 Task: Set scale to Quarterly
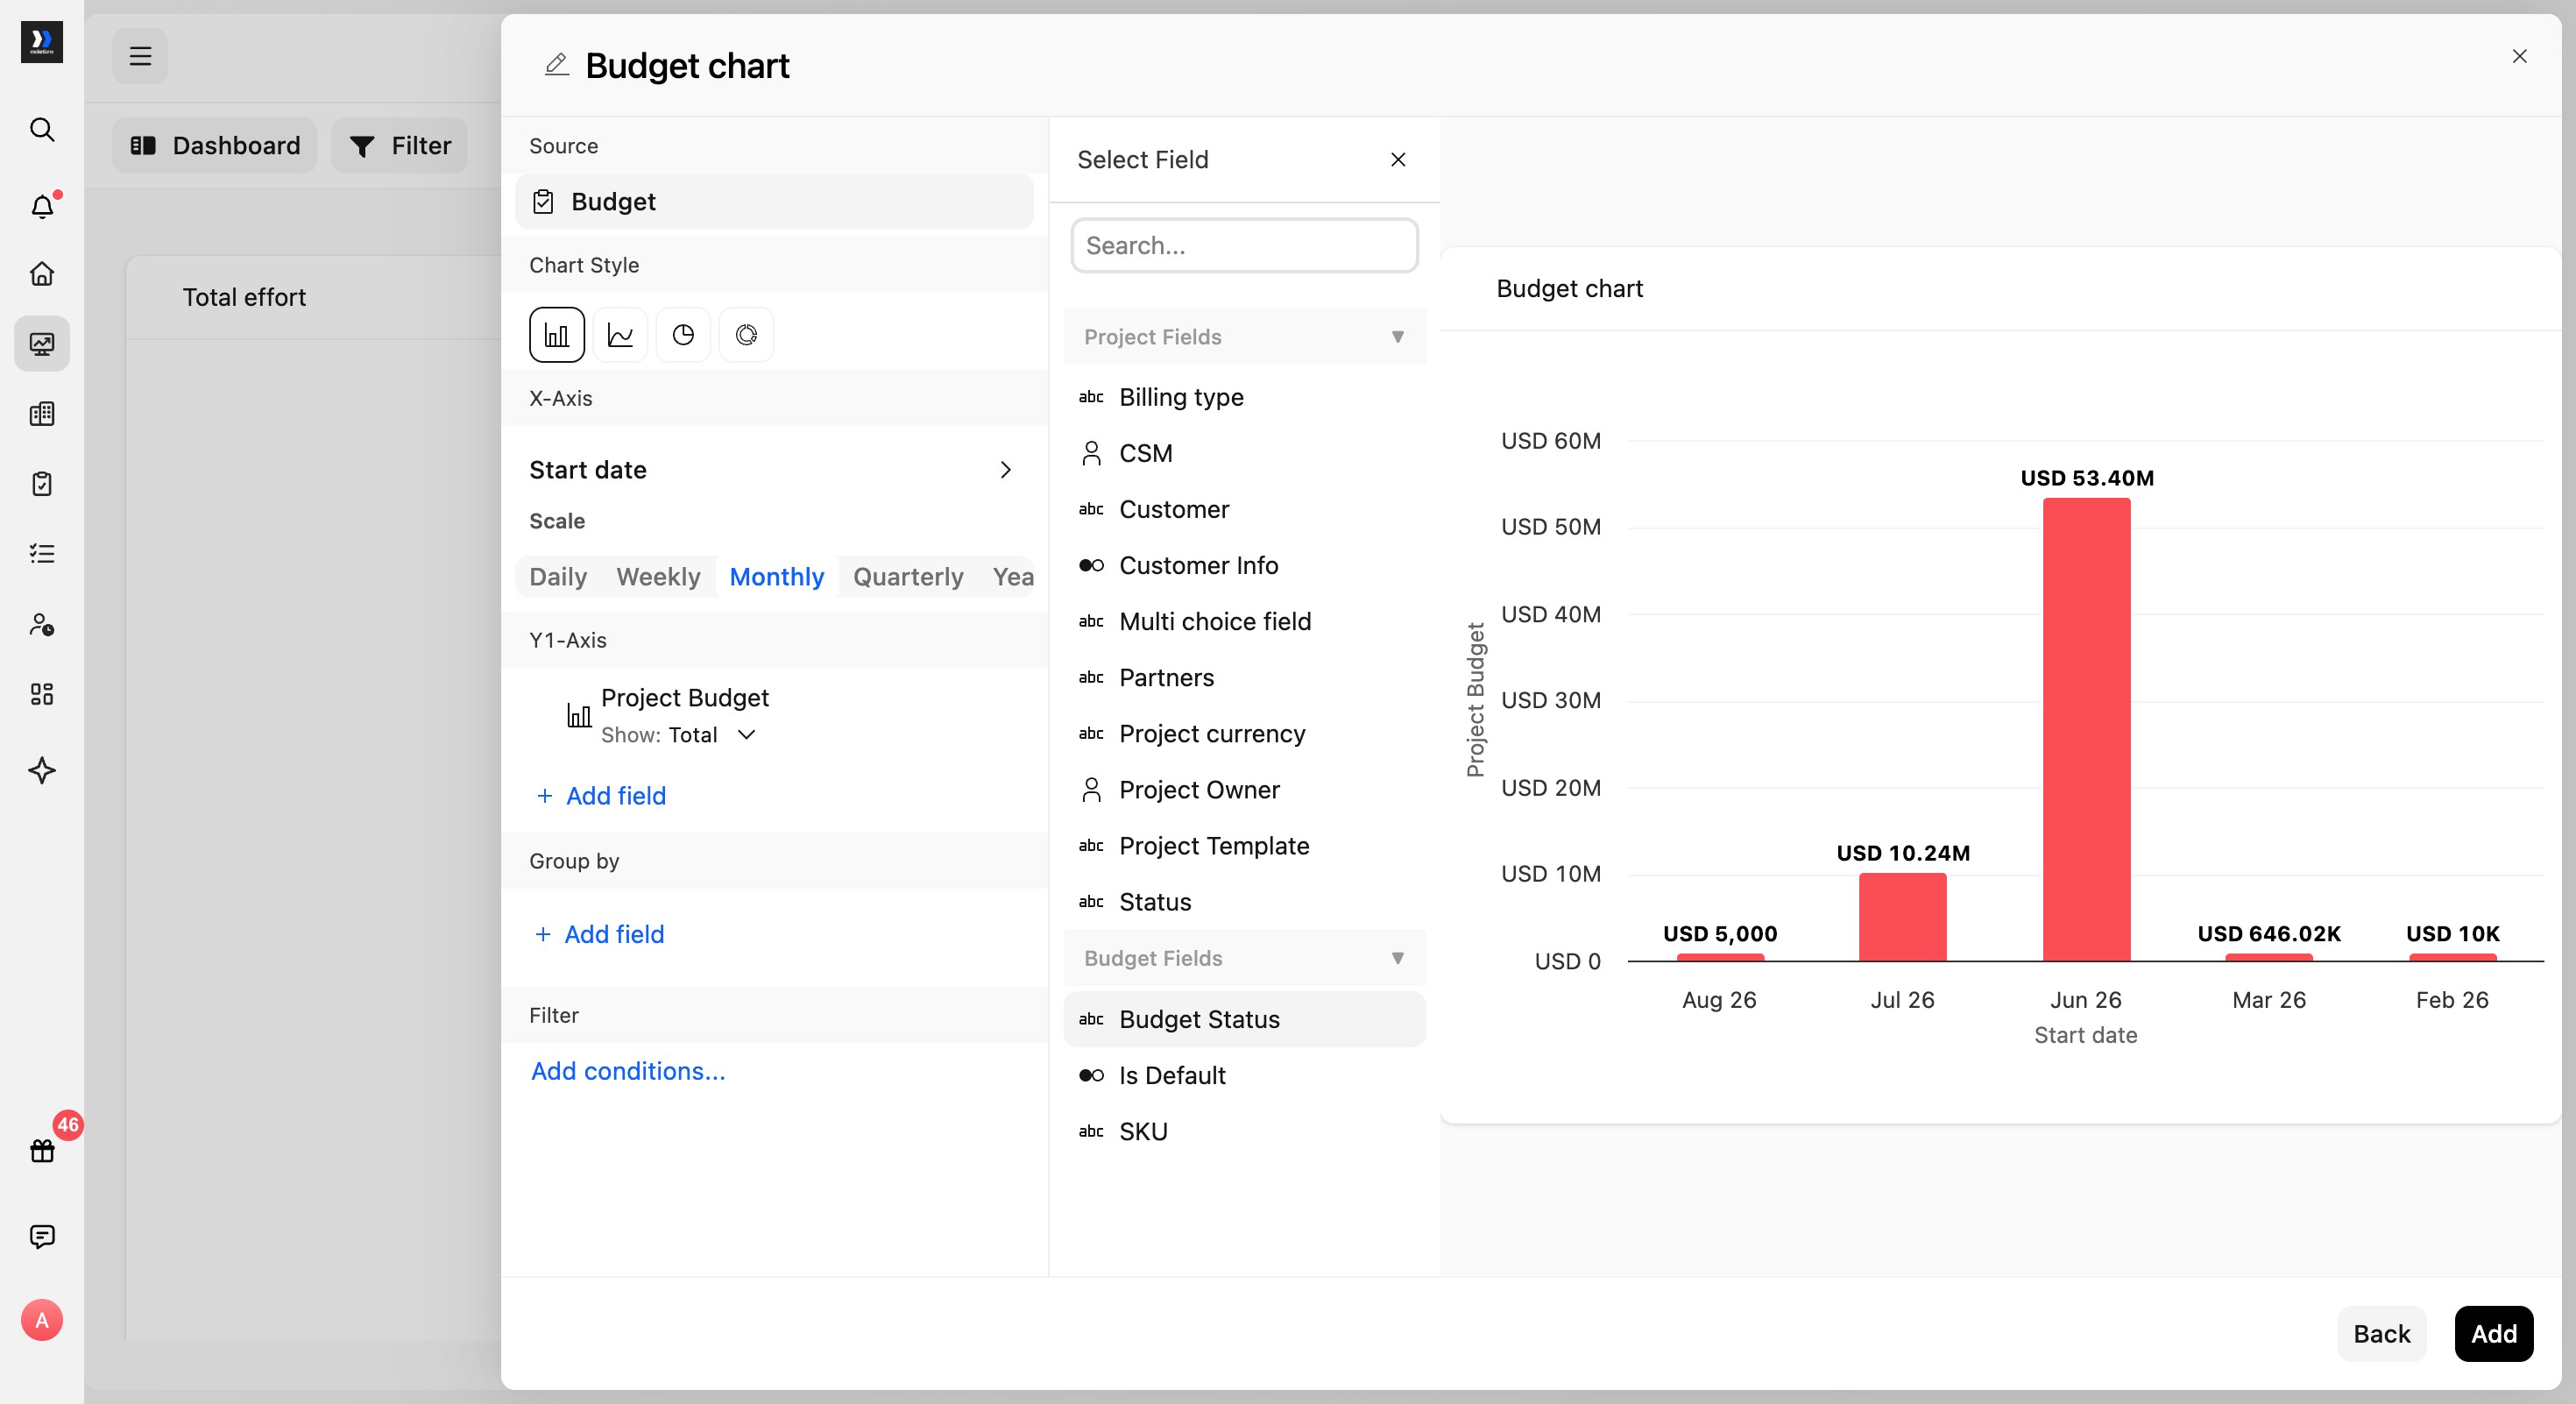[x=908, y=577]
